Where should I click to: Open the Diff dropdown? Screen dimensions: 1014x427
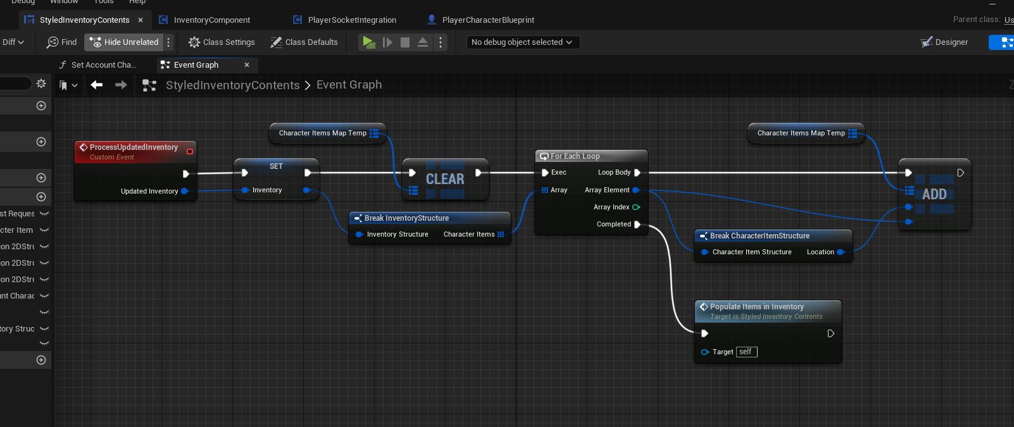13,42
